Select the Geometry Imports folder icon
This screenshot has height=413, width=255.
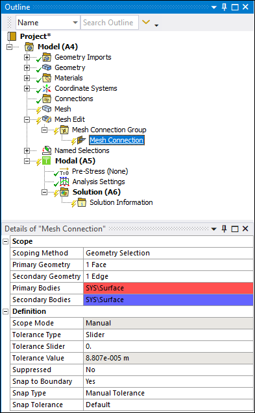click(x=47, y=57)
